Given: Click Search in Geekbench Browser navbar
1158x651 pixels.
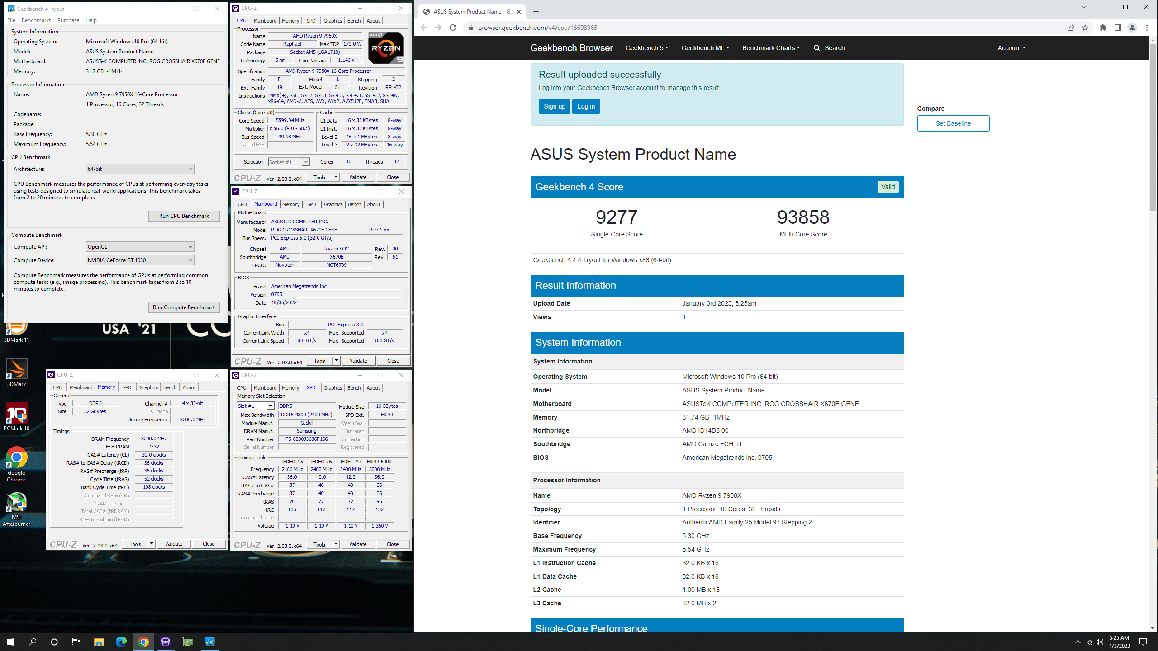Looking at the screenshot, I should tap(829, 48).
